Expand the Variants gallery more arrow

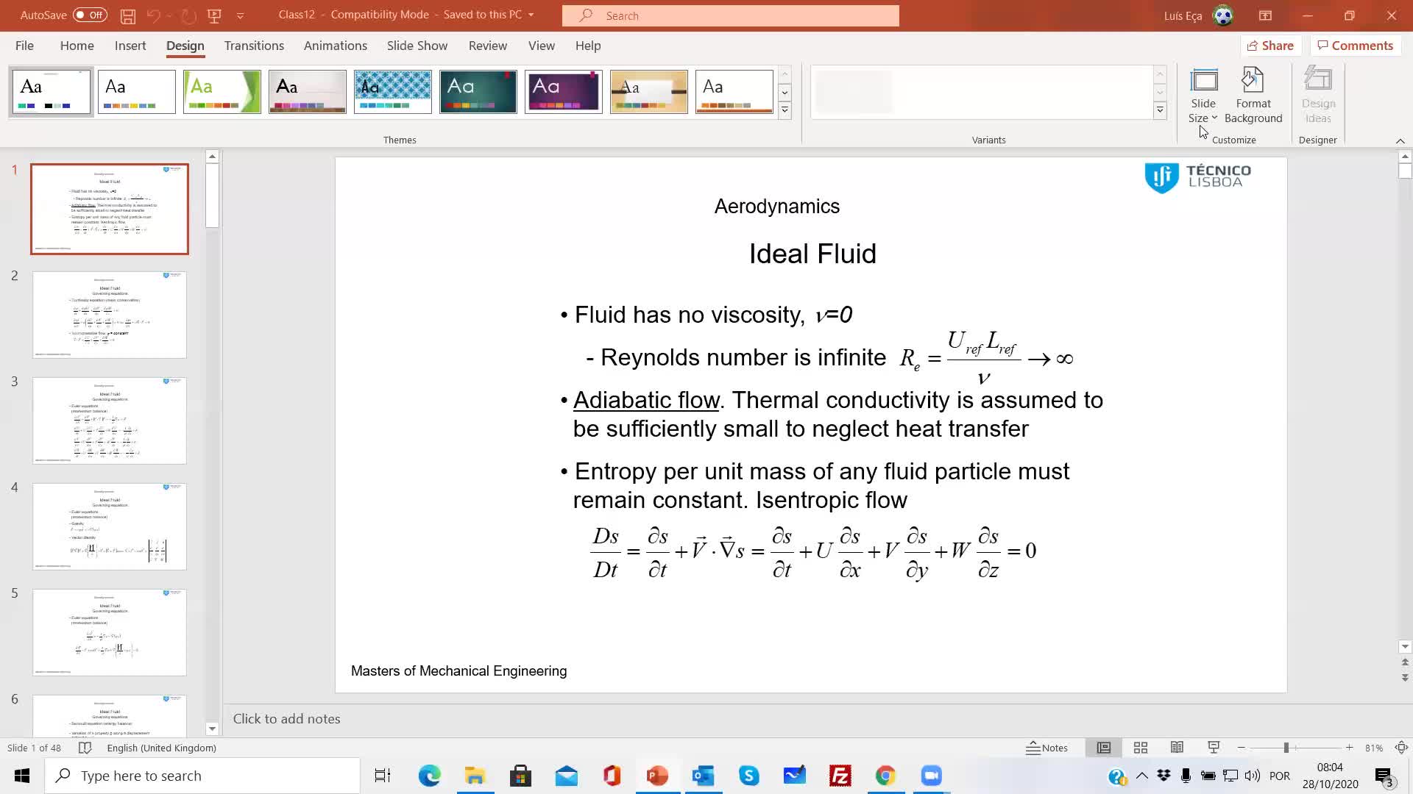pyautogui.click(x=1160, y=110)
